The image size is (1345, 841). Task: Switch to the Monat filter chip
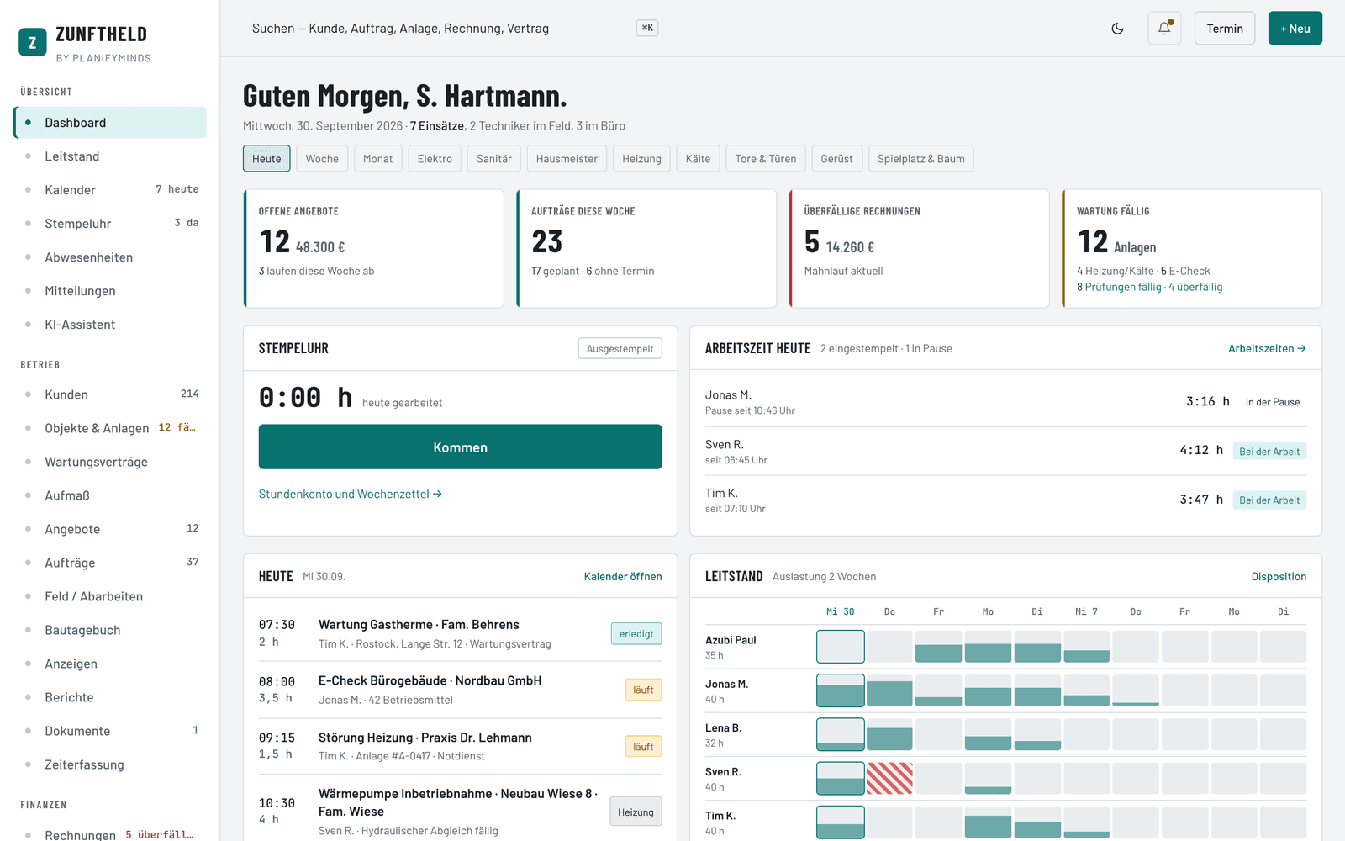point(377,159)
